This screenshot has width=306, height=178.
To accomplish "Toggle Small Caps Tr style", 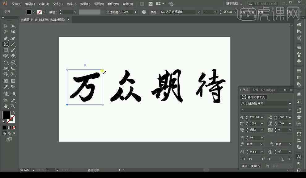I will click(250, 159).
